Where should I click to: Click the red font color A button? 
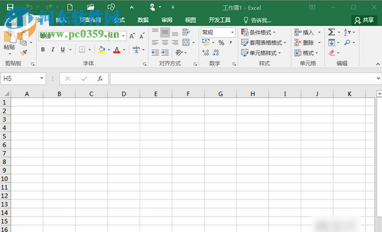[x=117, y=49]
